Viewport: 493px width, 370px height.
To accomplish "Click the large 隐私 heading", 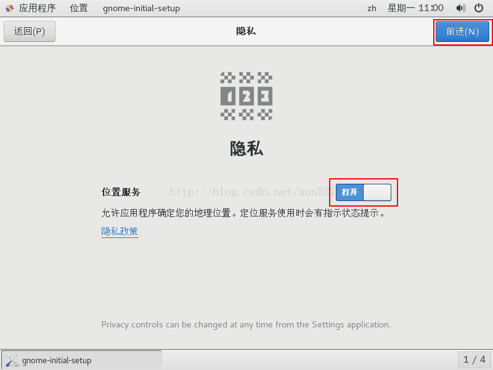I will click(x=246, y=149).
